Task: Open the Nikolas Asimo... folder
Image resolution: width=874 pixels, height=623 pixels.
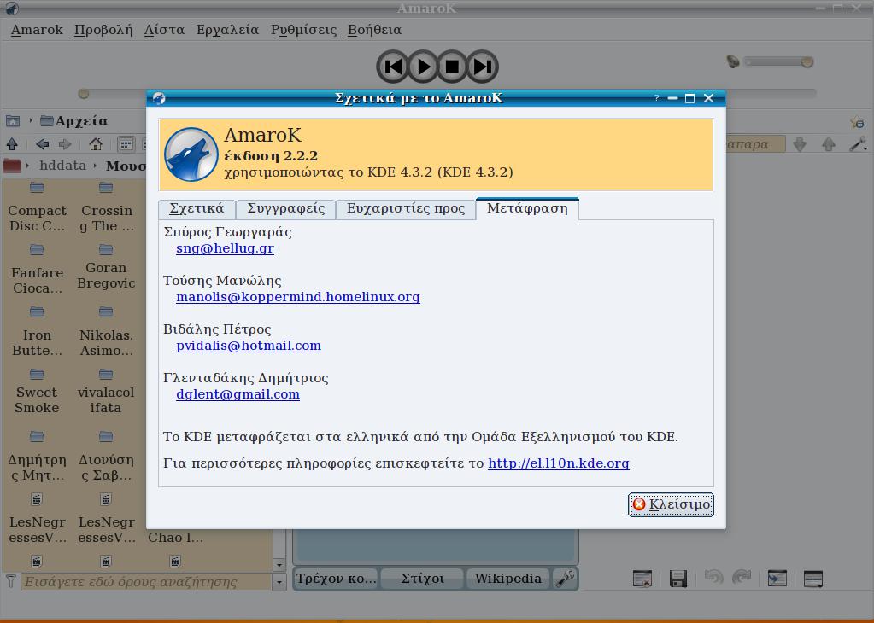Action: point(106,333)
